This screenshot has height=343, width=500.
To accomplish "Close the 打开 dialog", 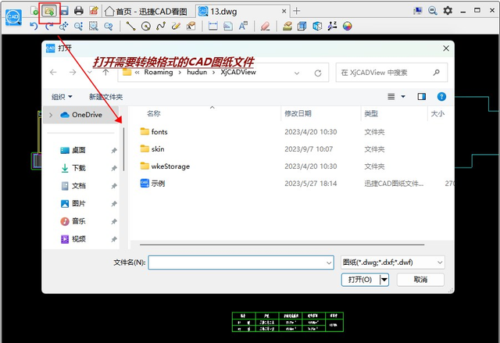I will (446, 48).
